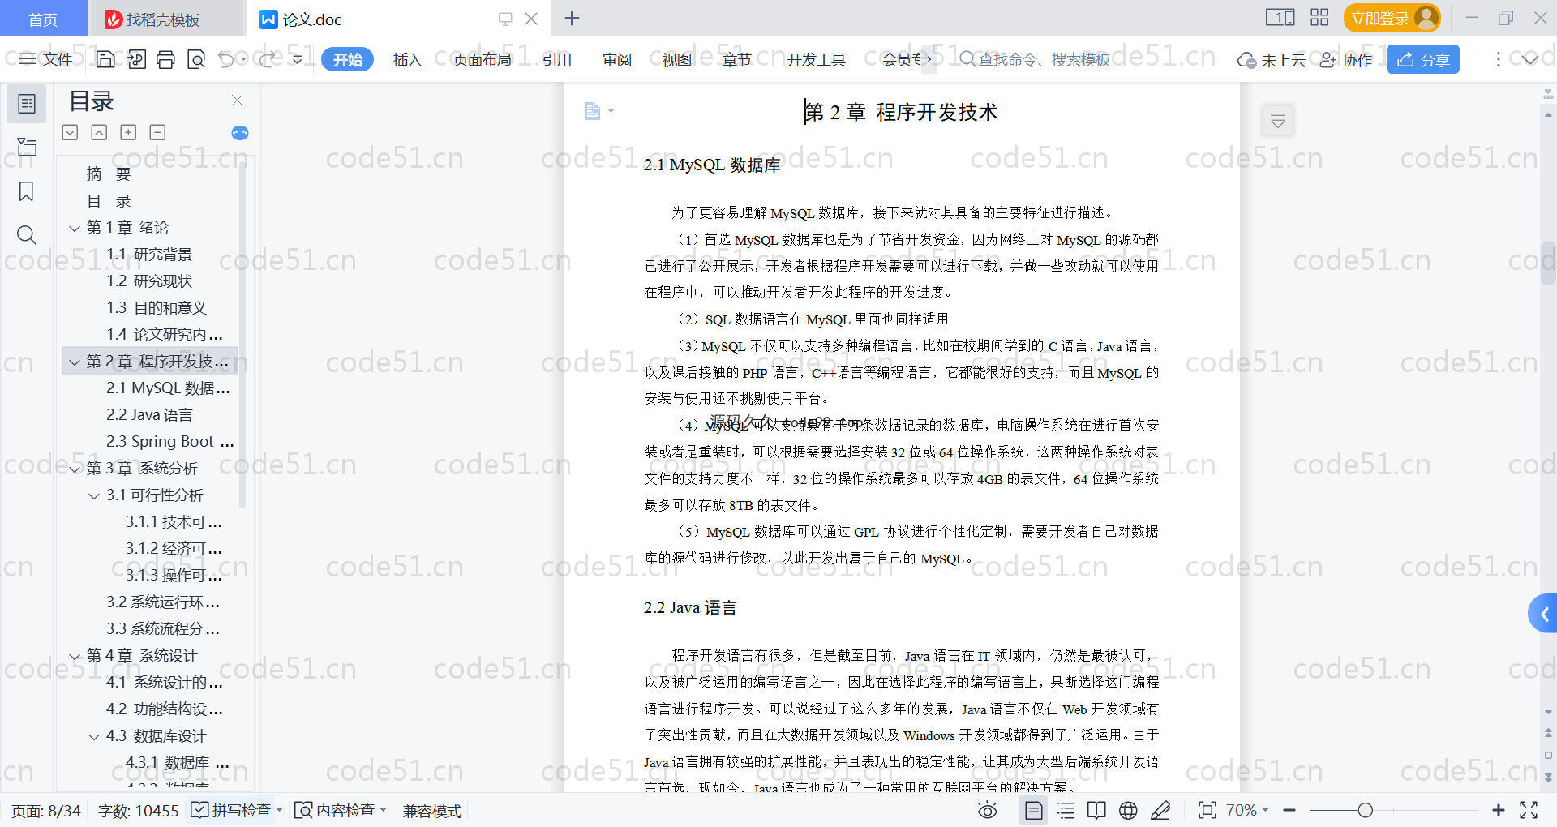Click the promote level down-arrow box in outline

(x=70, y=132)
